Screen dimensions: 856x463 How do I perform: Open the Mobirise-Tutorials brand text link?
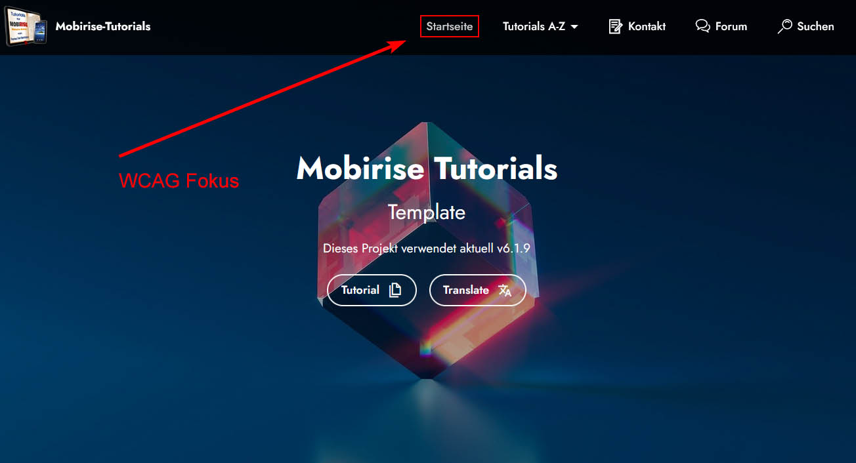coord(103,27)
